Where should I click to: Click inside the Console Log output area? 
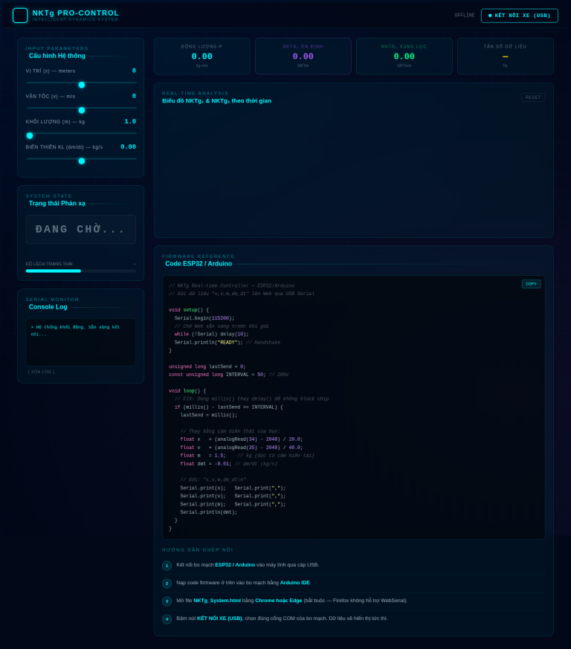click(x=80, y=342)
